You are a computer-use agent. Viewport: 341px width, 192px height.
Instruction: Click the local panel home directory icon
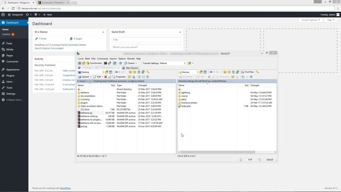click(x=139, y=72)
